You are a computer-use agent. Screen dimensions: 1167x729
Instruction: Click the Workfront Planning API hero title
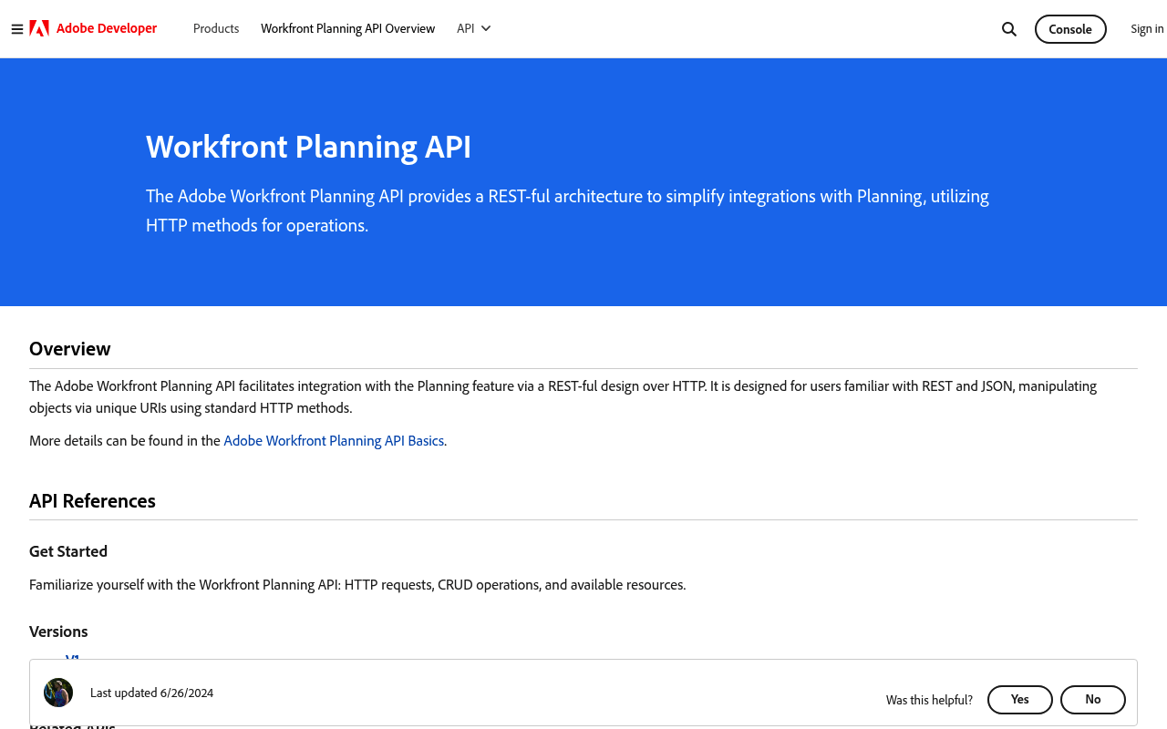point(308,147)
